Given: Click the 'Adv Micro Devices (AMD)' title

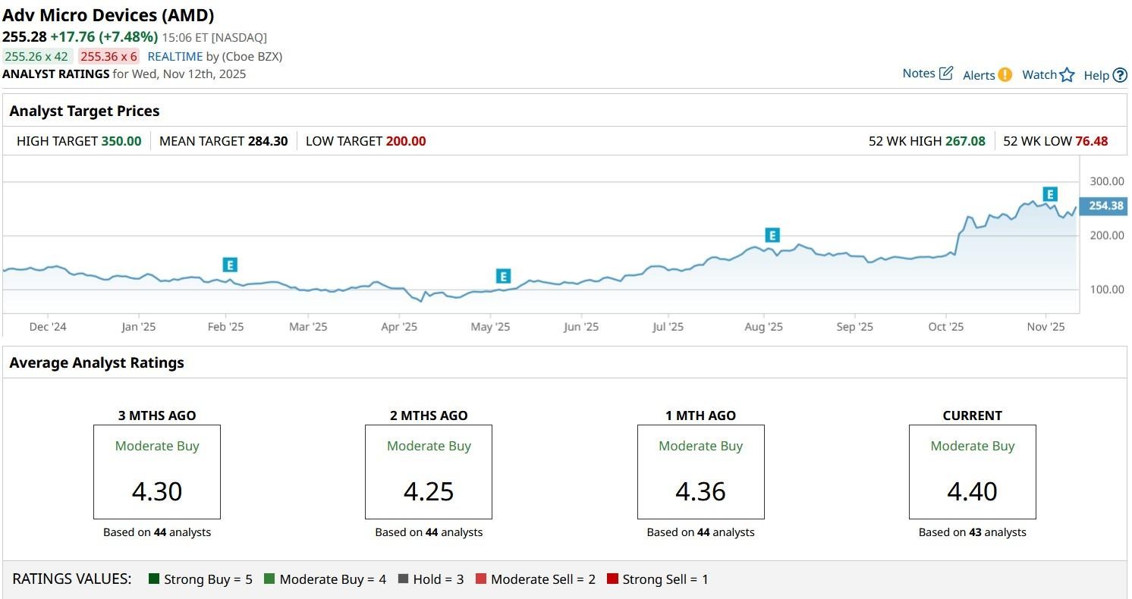Looking at the screenshot, I should point(108,15).
